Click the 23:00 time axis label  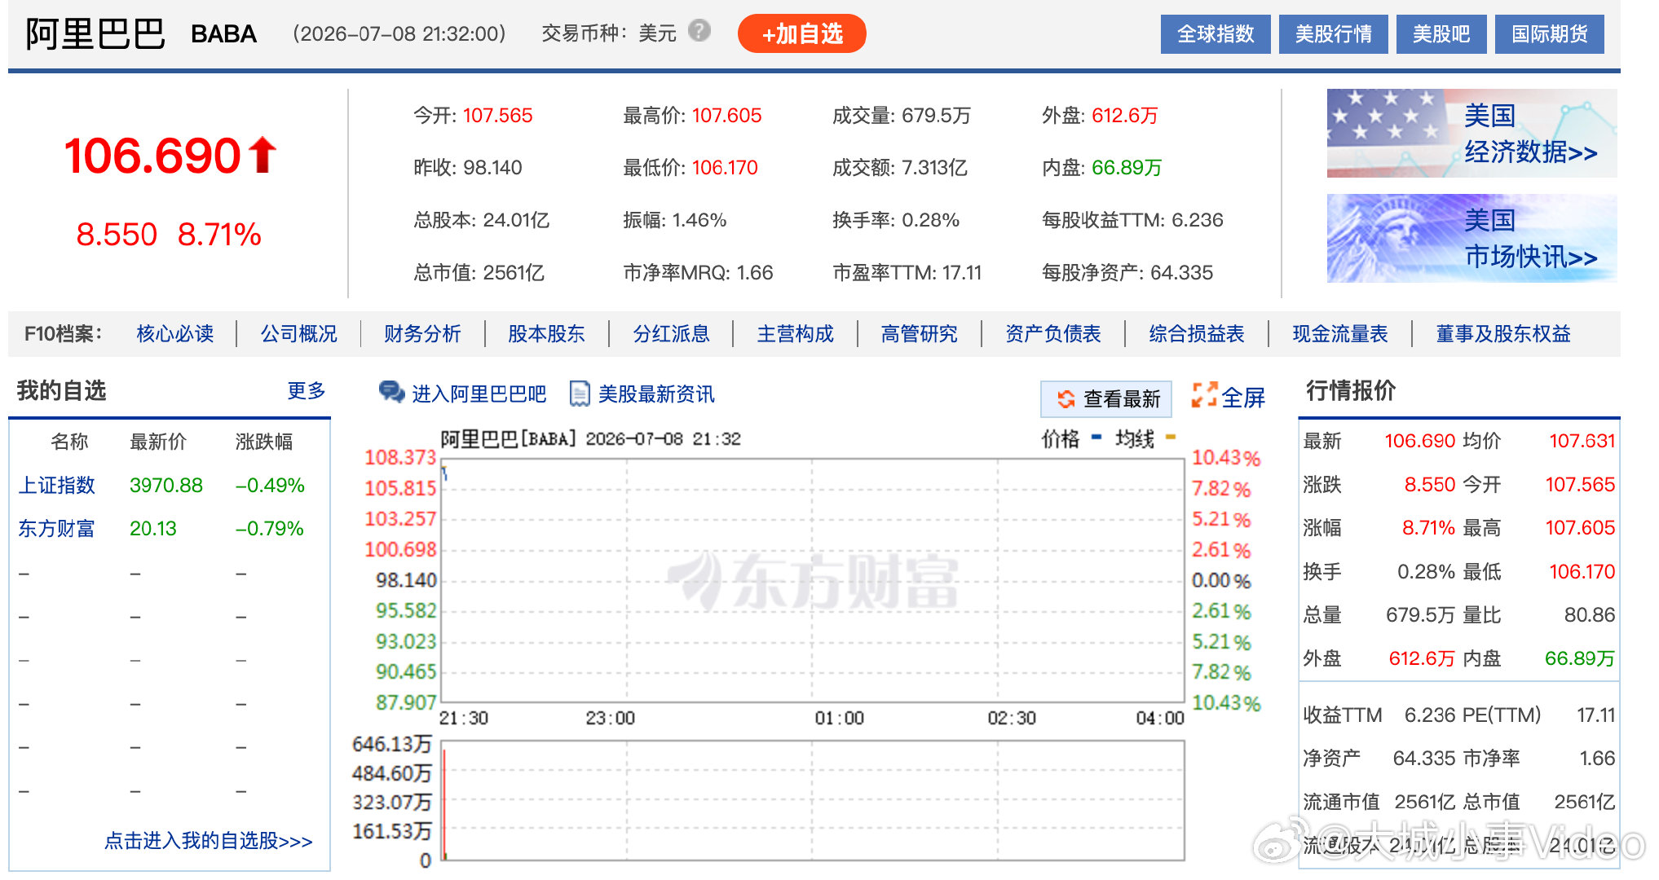coord(610,718)
